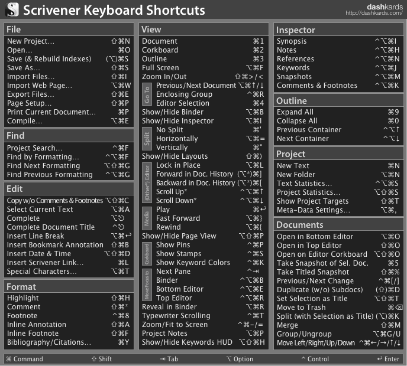Click the Corkboard view row
The height and width of the screenshot is (366, 407).
pos(204,50)
